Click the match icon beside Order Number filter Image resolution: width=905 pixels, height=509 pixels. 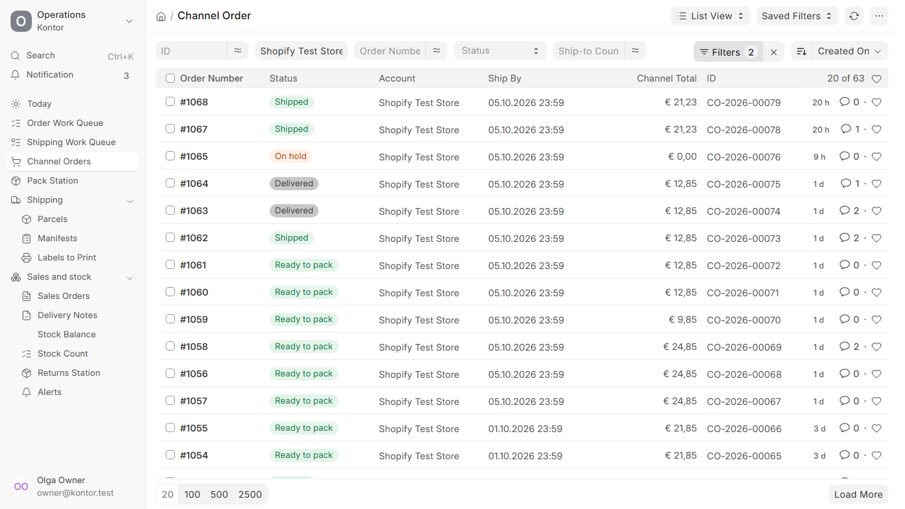point(437,50)
